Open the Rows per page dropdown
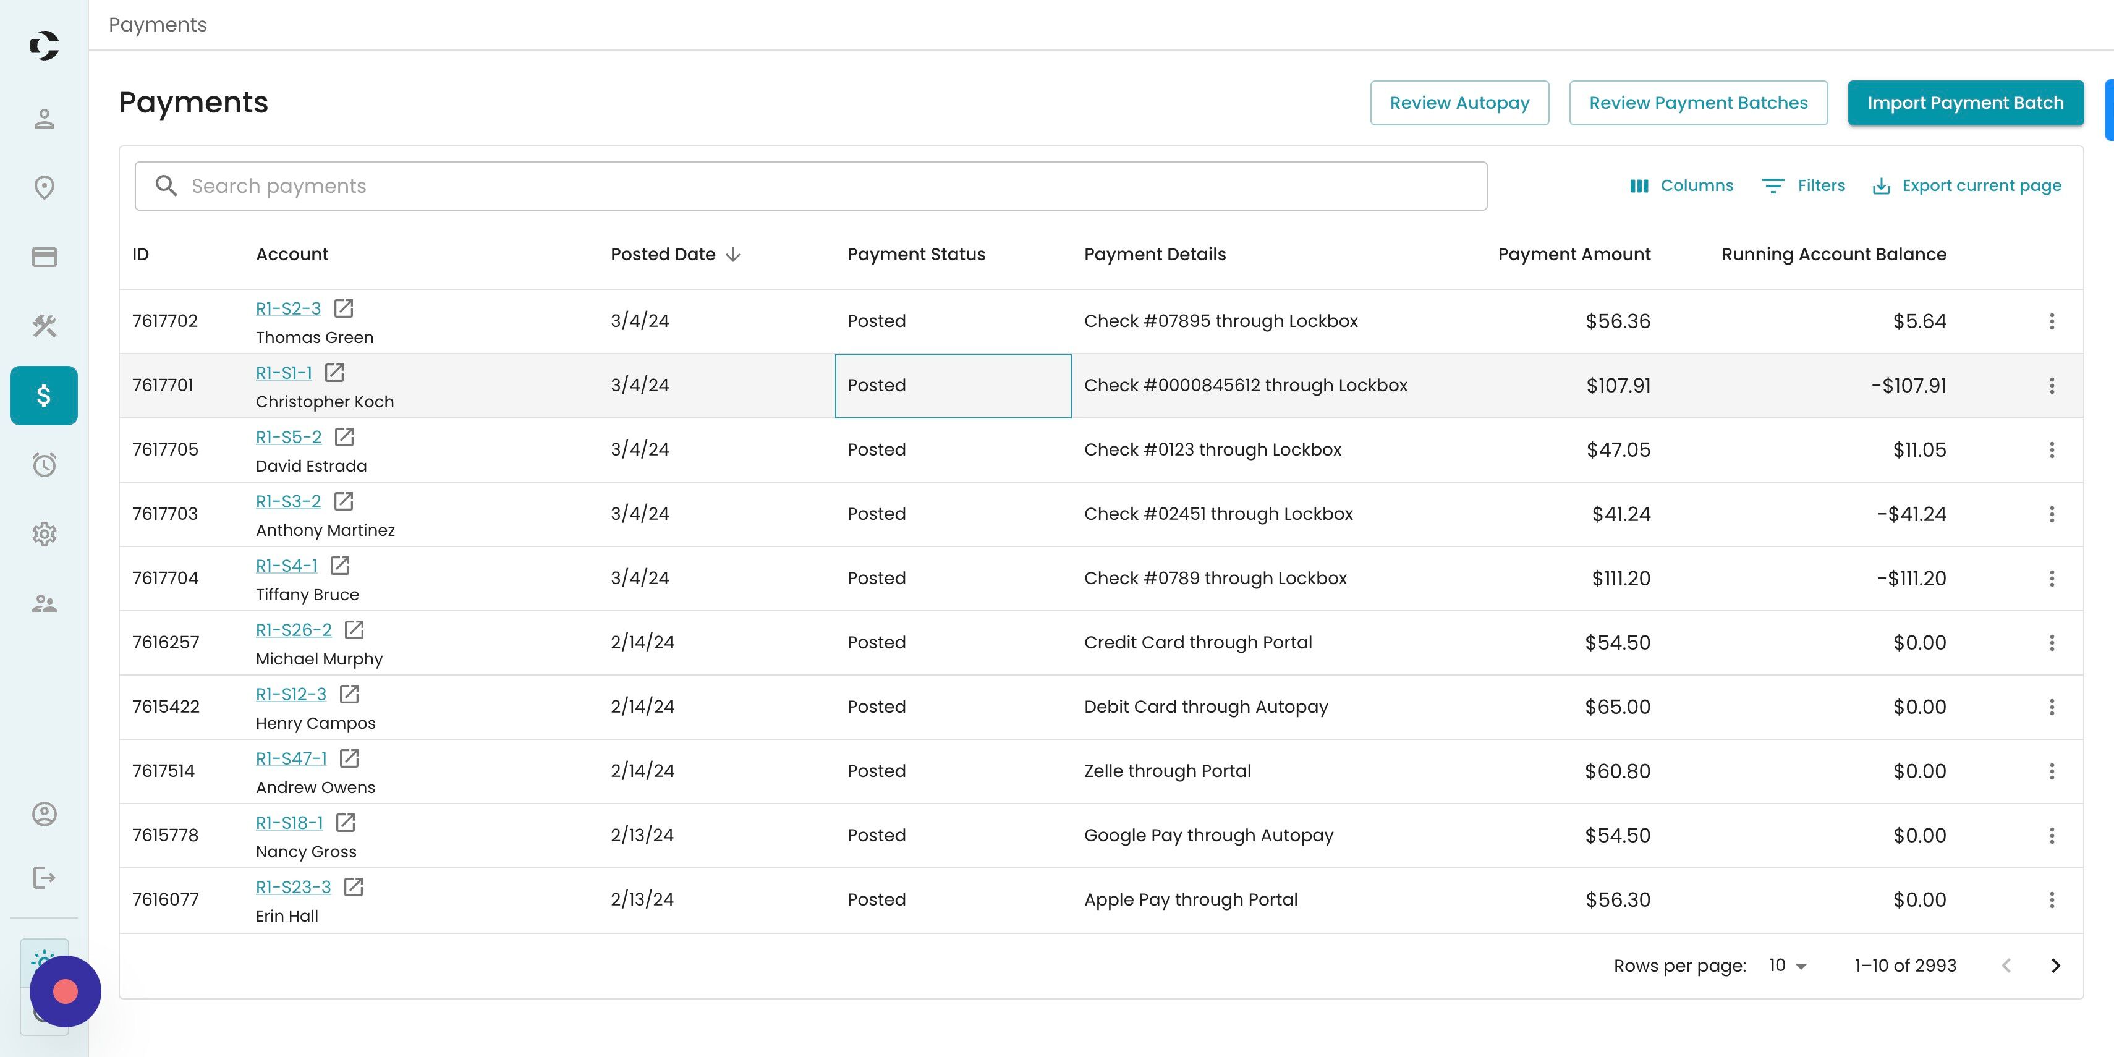The width and height of the screenshot is (2114, 1057). pyautogui.click(x=1788, y=966)
